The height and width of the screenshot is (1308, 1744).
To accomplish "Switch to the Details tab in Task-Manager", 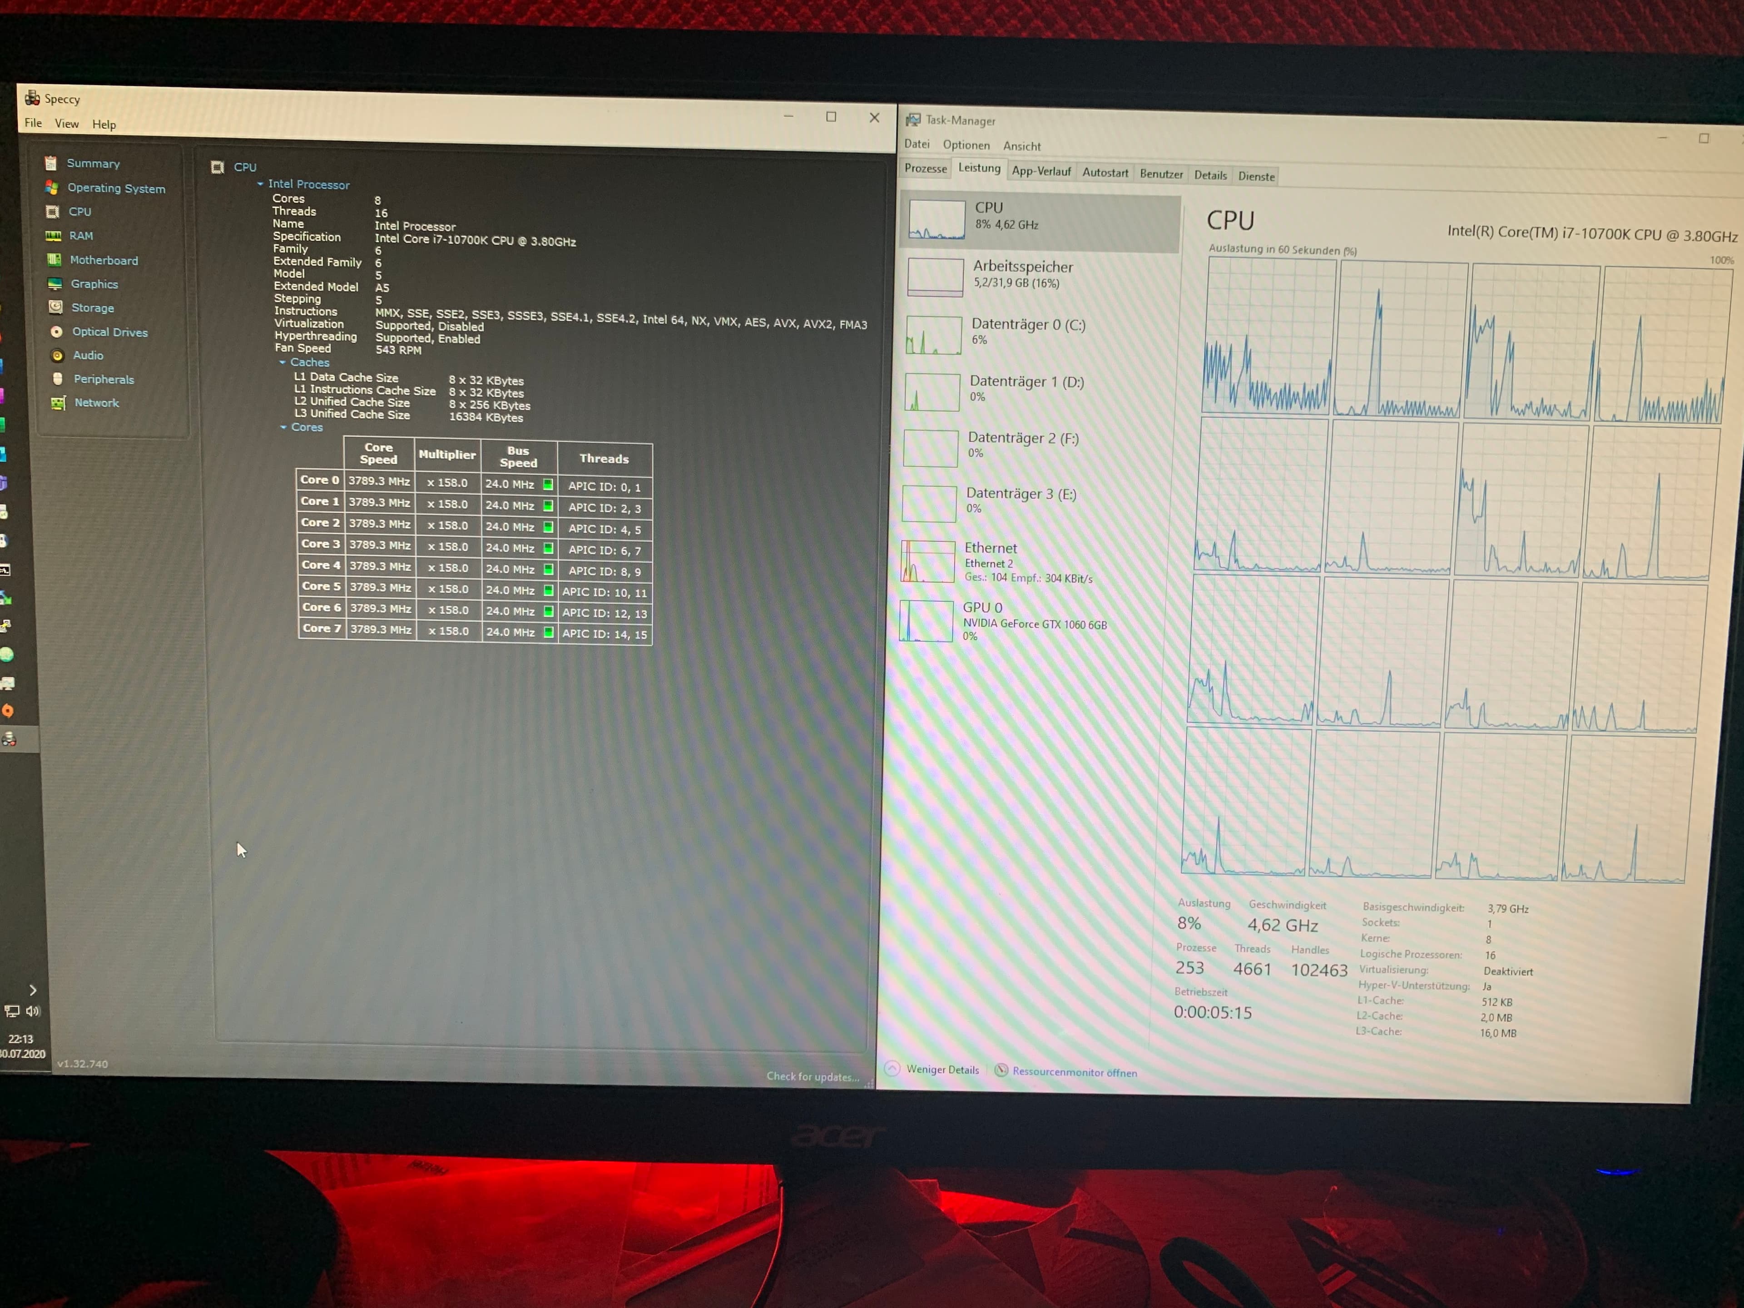I will coord(1210,175).
